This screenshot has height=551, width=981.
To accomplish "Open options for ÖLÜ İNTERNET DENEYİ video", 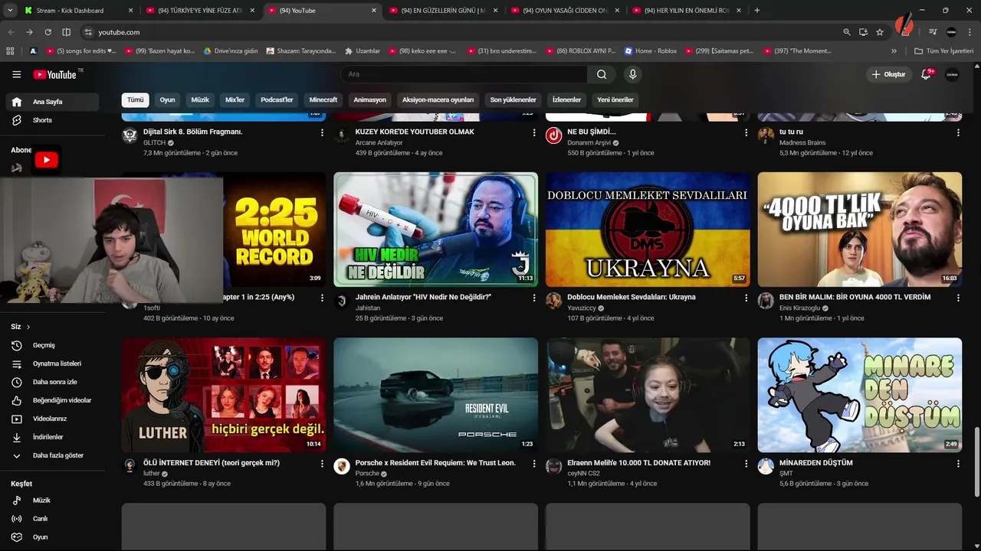I will 322,464.
